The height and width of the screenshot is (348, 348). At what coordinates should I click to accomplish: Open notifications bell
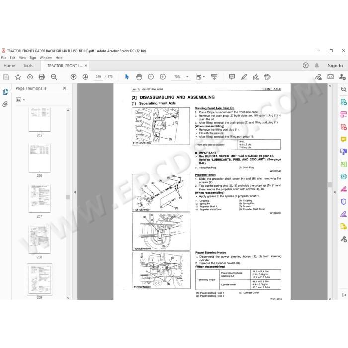317,65
